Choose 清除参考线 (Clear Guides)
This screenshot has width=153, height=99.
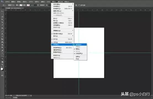pyautogui.click(x=62, y=50)
